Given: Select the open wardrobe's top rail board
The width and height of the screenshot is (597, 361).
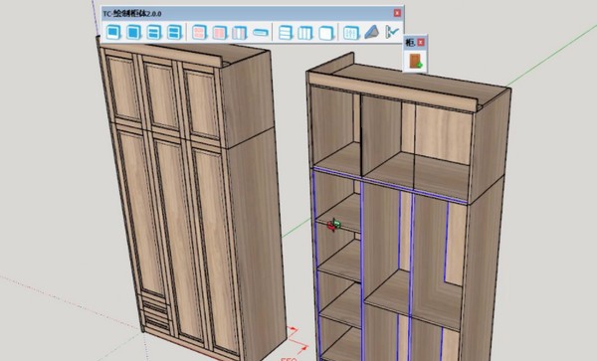Looking at the screenshot, I should (393, 92).
